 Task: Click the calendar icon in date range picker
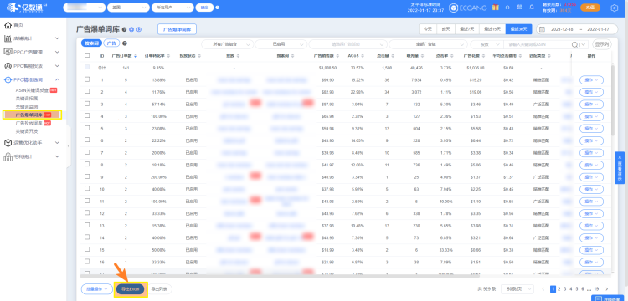tap(543, 29)
